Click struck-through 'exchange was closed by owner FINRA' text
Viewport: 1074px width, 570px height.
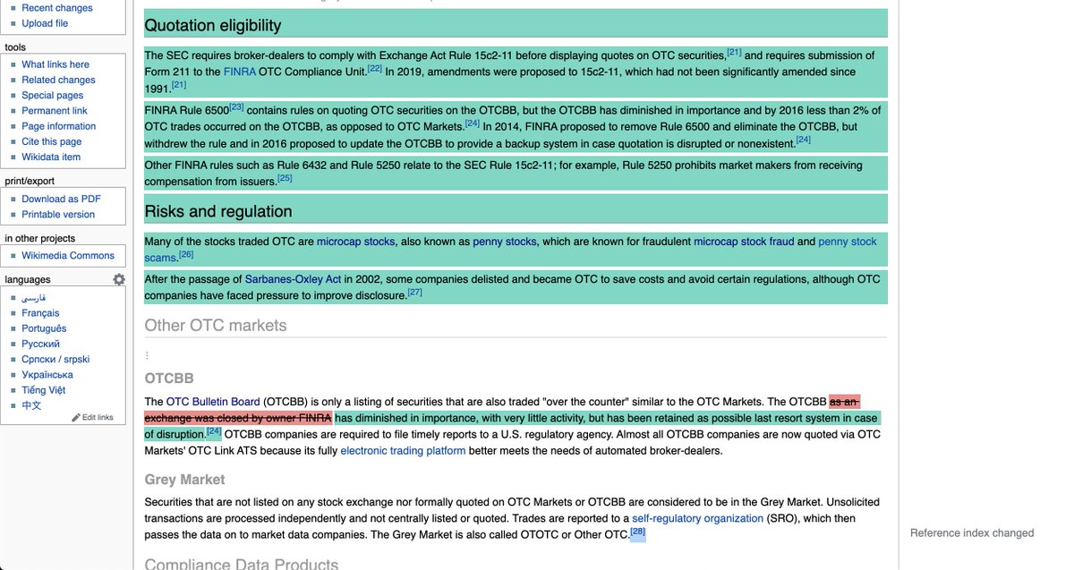238,418
